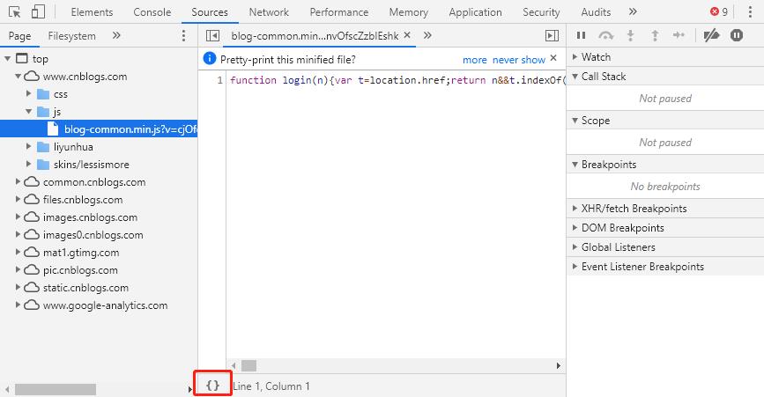764x397 pixels.
Task: Switch to the Network tab
Action: (269, 12)
